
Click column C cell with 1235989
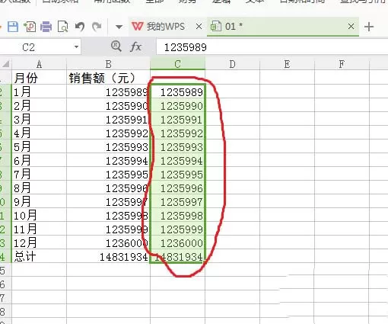point(177,91)
